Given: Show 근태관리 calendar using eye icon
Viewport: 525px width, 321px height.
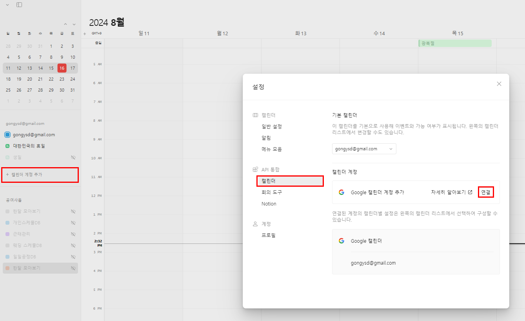Looking at the screenshot, I should click(x=73, y=234).
